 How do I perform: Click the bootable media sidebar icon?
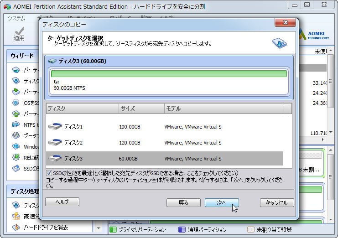click(x=16, y=135)
